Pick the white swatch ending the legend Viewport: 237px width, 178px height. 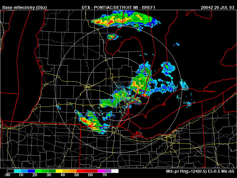115,171
